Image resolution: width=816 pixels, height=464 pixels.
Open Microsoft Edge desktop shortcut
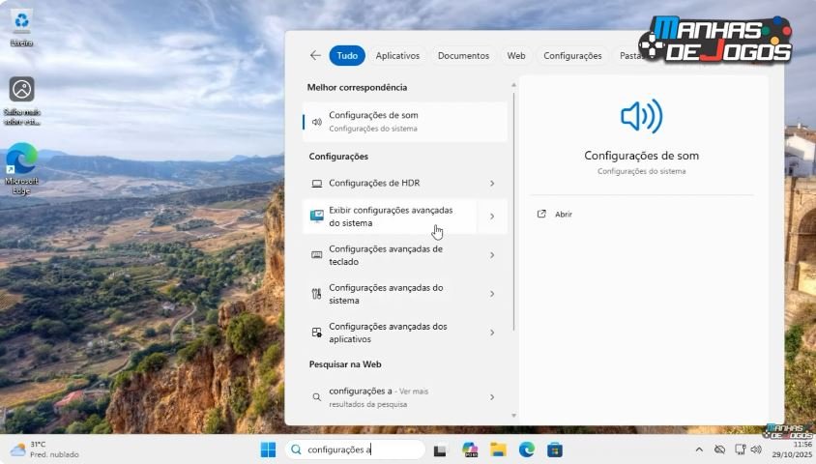pyautogui.click(x=21, y=160)
